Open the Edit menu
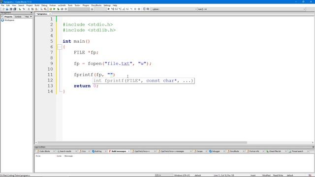This screenshot has width=315, height=177. pos(8,5)
